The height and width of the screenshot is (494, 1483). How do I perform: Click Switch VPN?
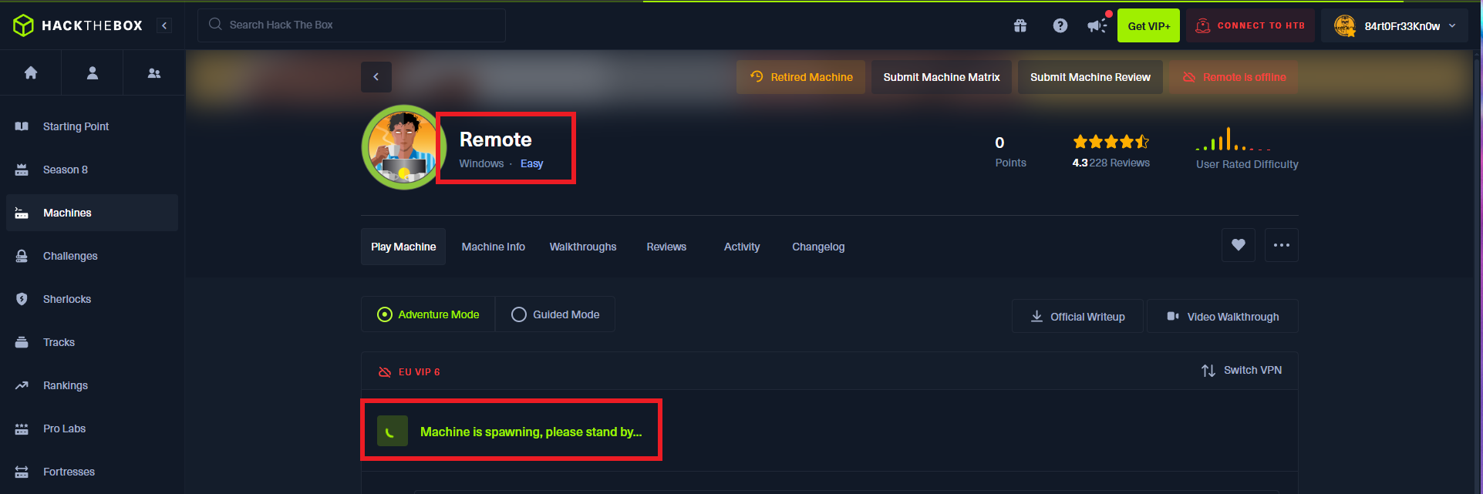tap(1242, 371)
